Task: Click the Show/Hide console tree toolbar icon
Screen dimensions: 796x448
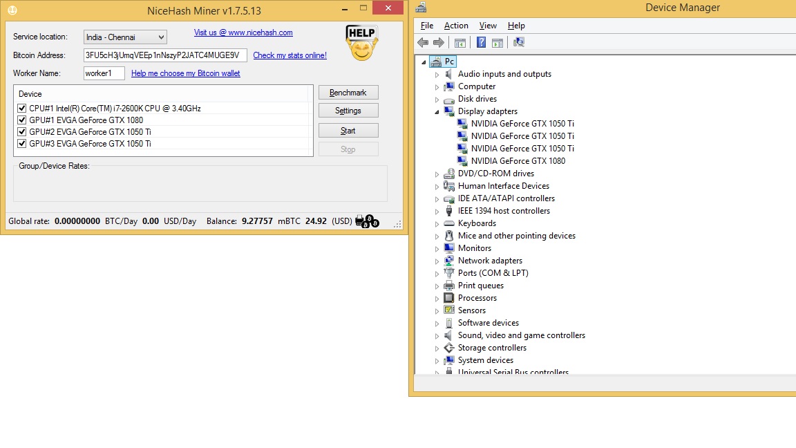Action: (460, 43)
